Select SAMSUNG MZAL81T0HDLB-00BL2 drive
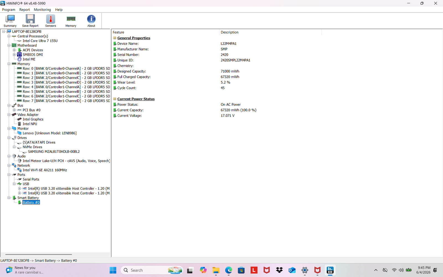 click(x=54, y=152)
